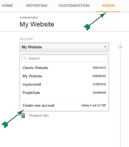Screen dimensions: 129x147
Task: Click the Rubbish Bin trash icon
Action: pyautogui.click(x=23, y=116)
